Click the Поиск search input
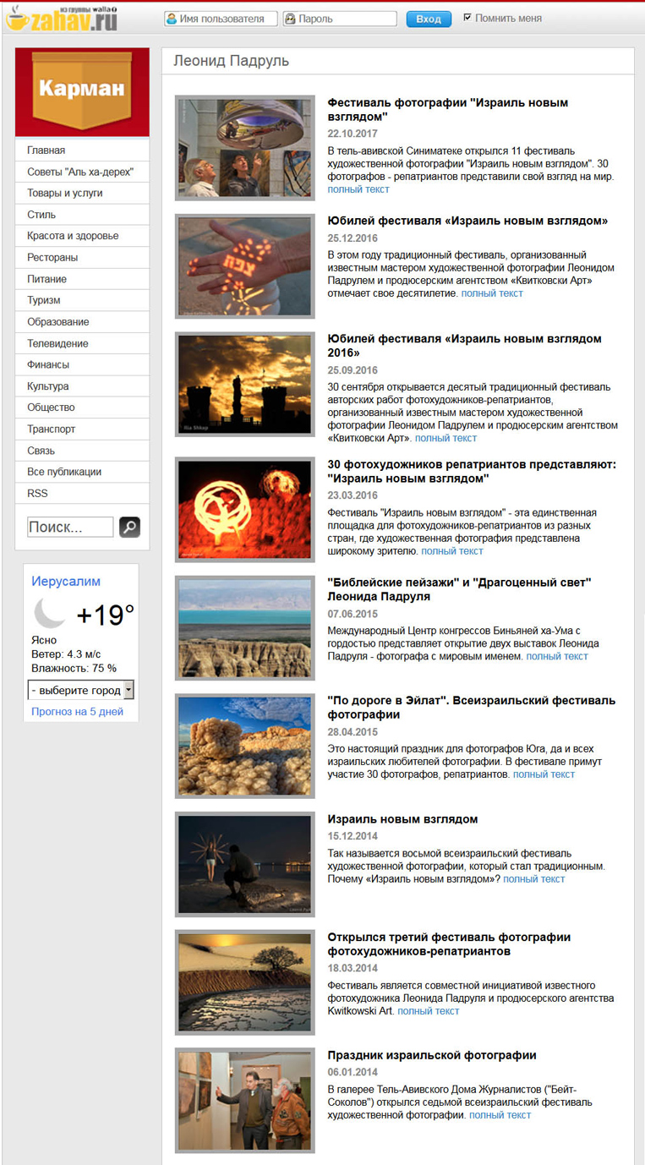 tap(70, 527)
